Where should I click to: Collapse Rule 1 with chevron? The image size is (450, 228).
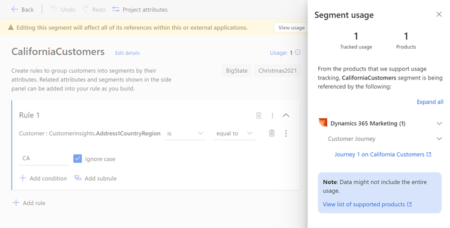(286, 115)
